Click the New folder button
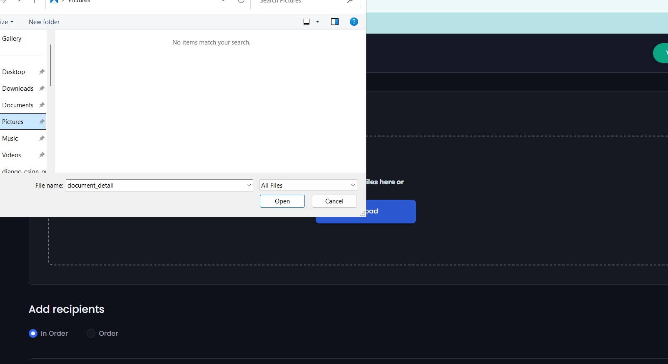Image resolution: width=668 pixels, height=364 pixels. click(44, 22)
